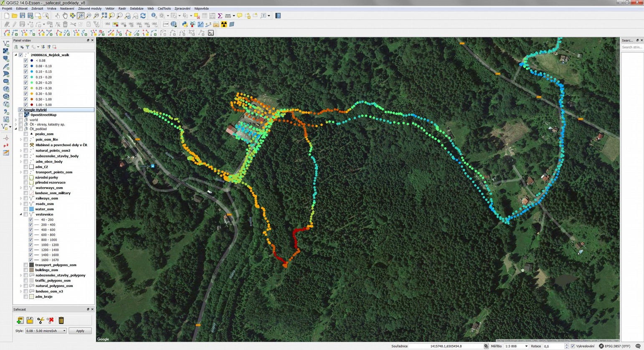644x350 pixels.
Task: Save Safecast layer with yellow floppy icon
Action: (x=30, y=320)
